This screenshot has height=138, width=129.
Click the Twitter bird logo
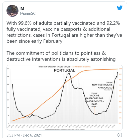click(120, 8)
